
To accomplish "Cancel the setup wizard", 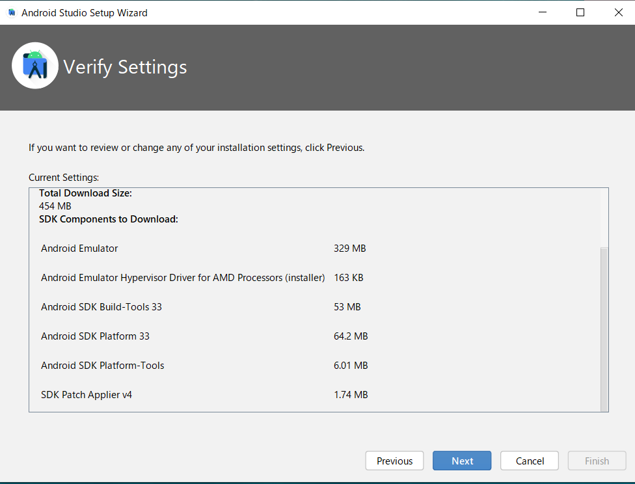I will 530,461.
